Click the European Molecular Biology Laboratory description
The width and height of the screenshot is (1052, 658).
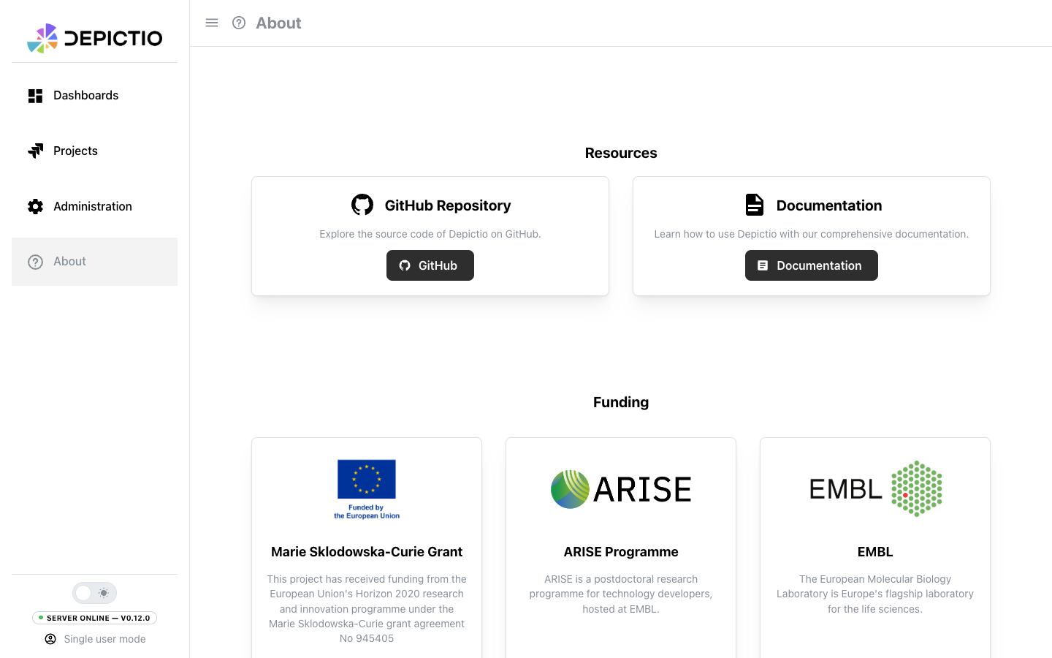point(875,594)
